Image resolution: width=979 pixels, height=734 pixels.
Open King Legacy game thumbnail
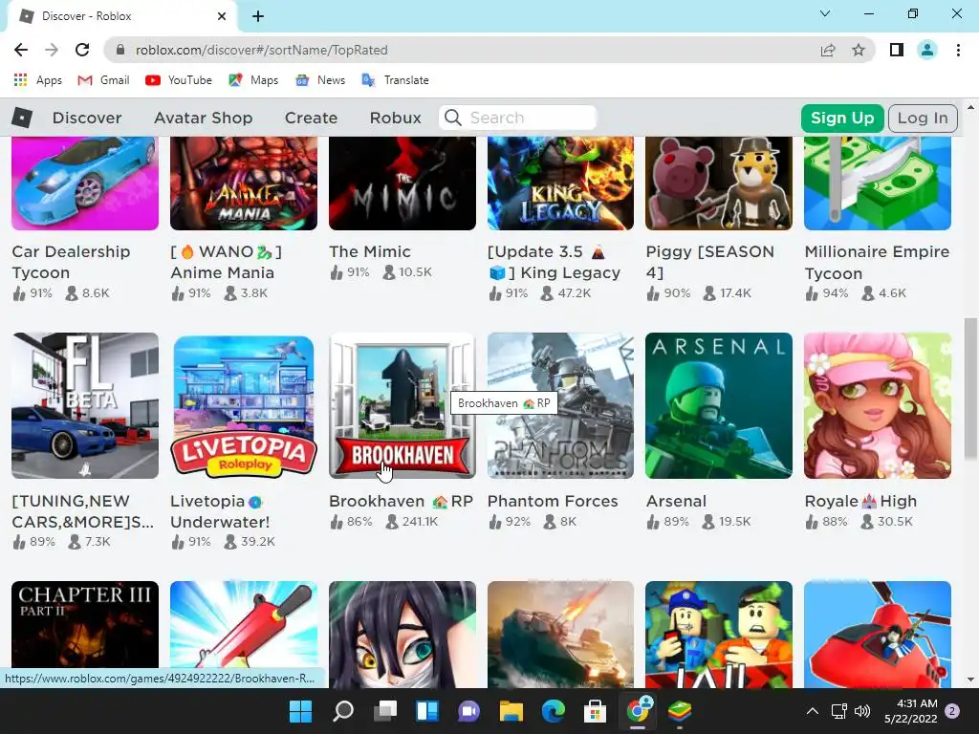(x=560, y=183)
